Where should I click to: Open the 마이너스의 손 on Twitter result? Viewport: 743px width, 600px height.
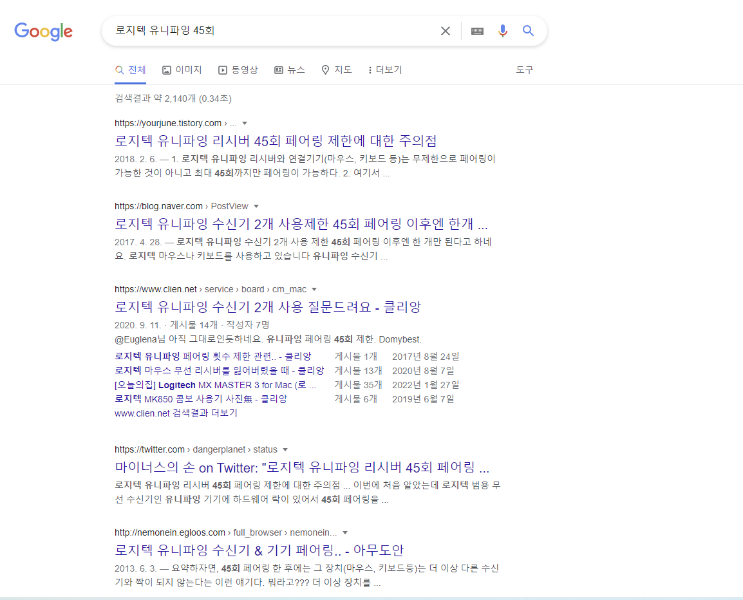click(303, 467)
